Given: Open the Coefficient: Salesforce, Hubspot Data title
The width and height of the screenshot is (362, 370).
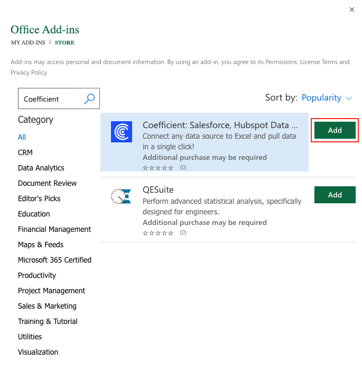Looking at the screenshot, I should [x=220, y=125].
